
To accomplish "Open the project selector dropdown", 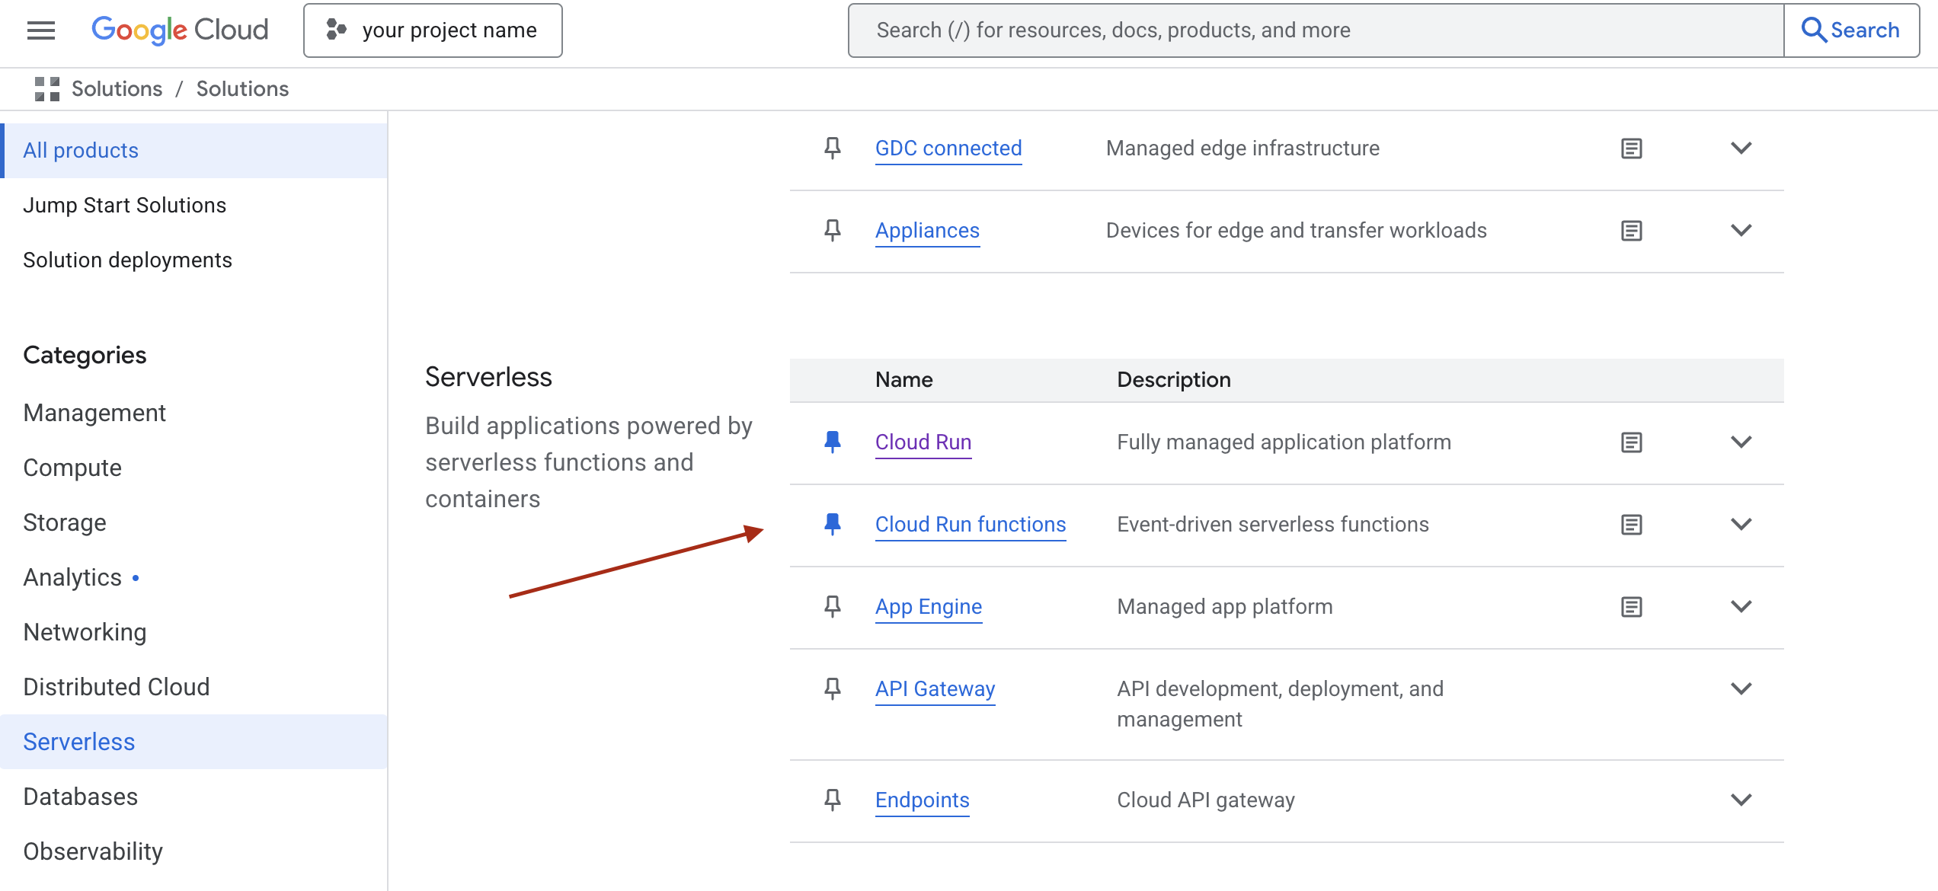I will coord(433,30).
